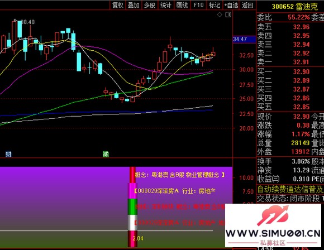
Task: Click 现价 value 32.90
Action: point(301,117)
